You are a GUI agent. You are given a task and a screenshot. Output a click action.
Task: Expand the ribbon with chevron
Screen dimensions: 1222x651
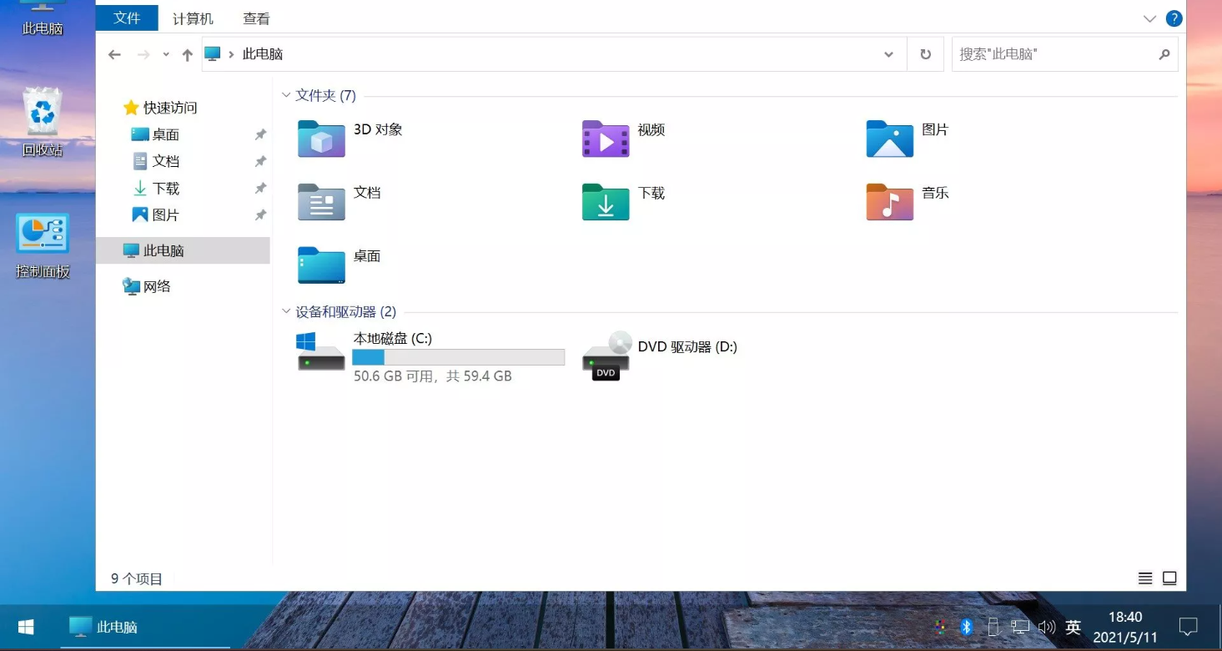coord(1149,18)
